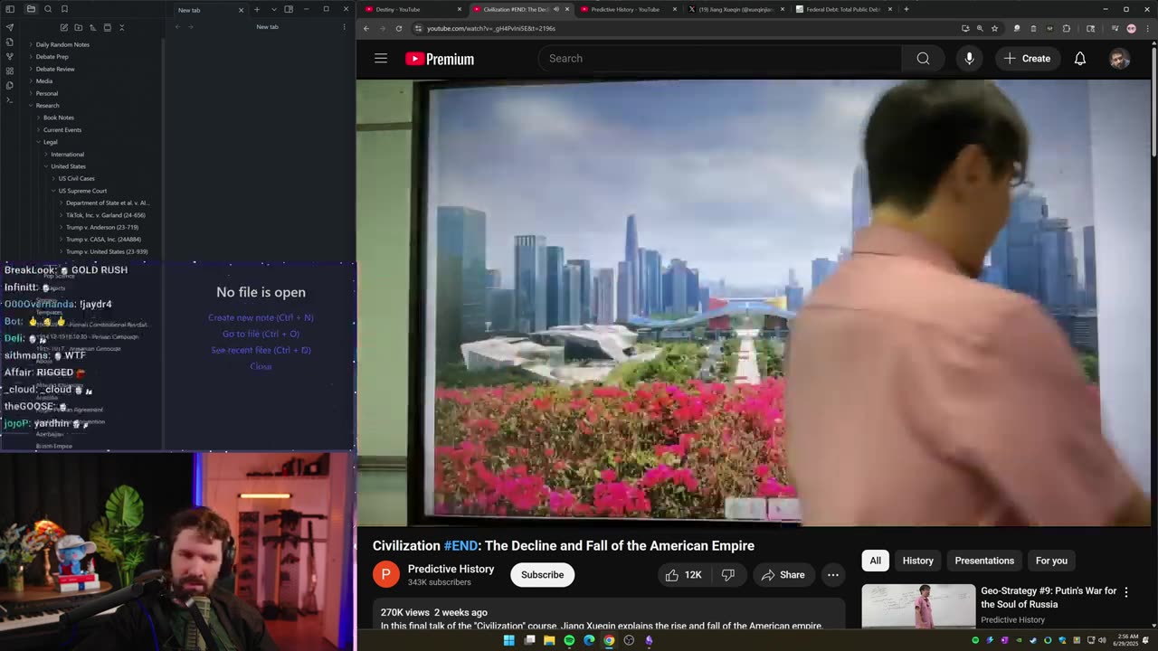Switch to the Jiang Xueqin X tab
This screenshot has height=651, width=1158.
point(736,9)
